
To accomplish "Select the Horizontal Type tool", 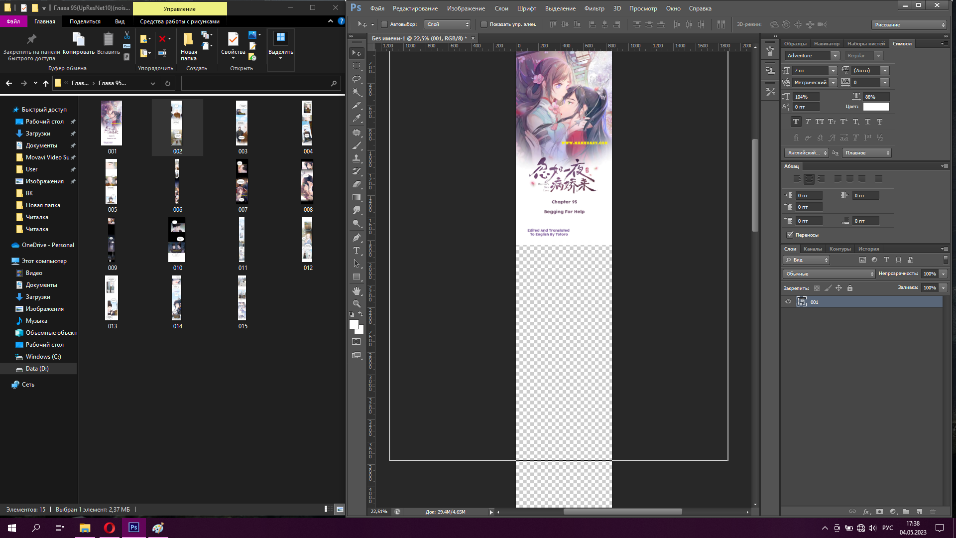I will coord(357,251).
